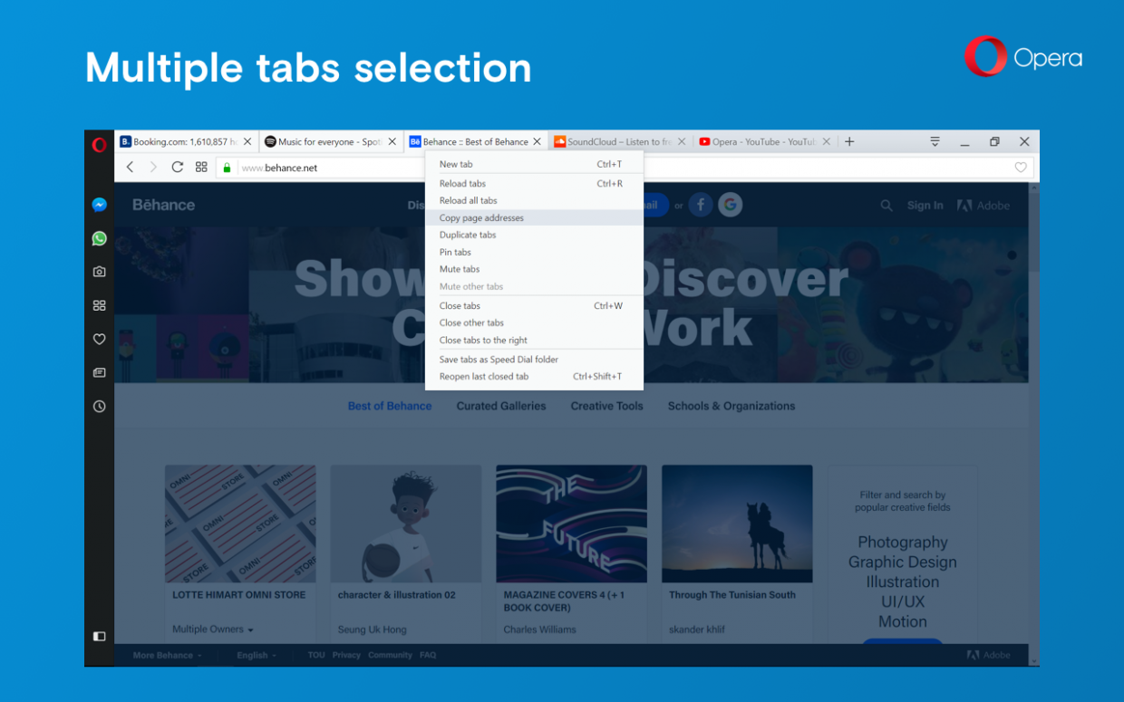Image resolution: width=1124 pixels, height=702 pixels.
Task: Click the Google account icon on Behance
Action: pos(730,205)
